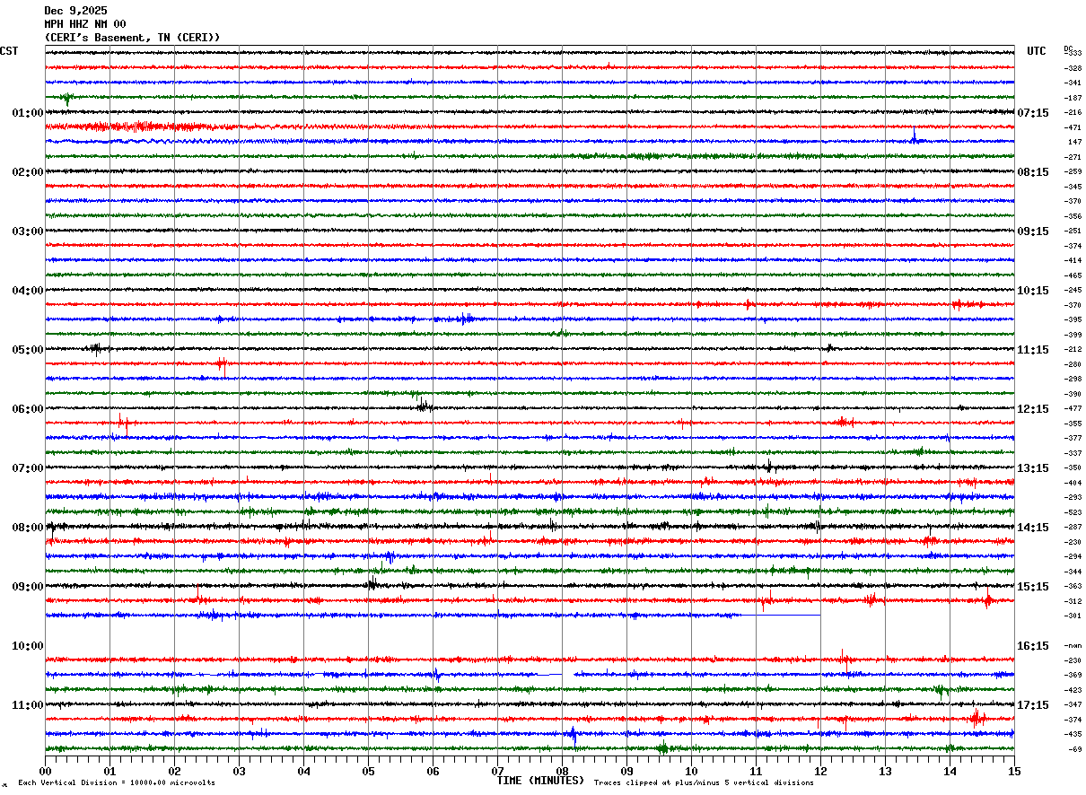The height and width of the screenshot is (795, 1086).
Task: Click the "Each Vertical Division" scale note
Action: pyautogui.click(x=117, y=783)
